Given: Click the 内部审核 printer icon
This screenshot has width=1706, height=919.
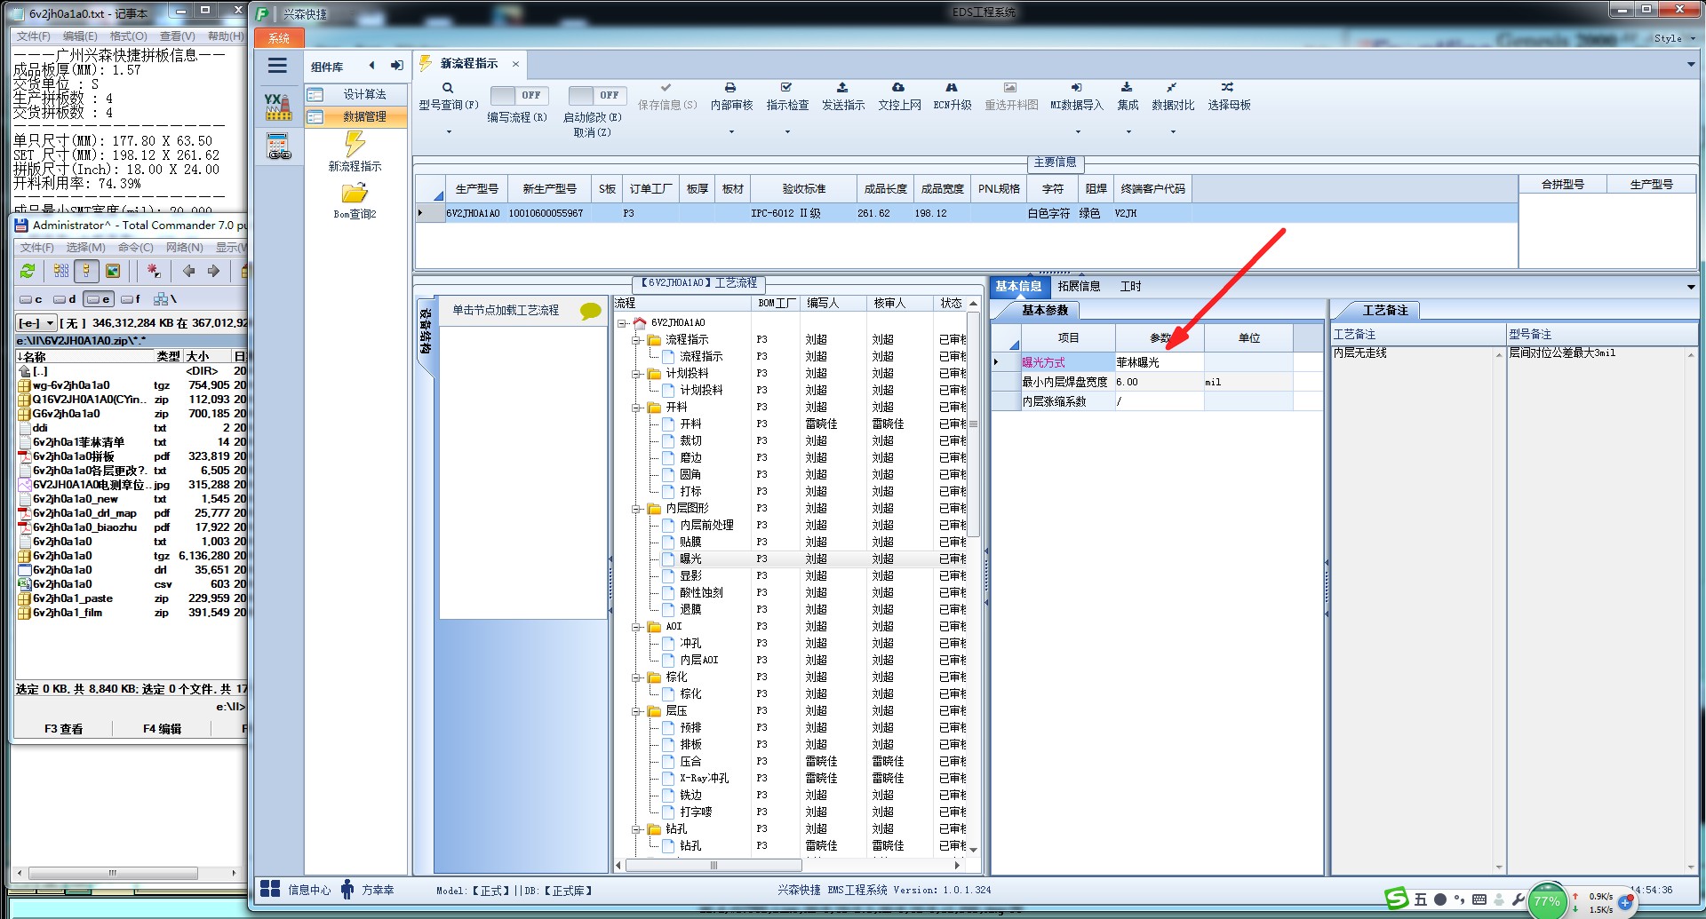Looking at the screenshot, I should (x=730, y=88).
